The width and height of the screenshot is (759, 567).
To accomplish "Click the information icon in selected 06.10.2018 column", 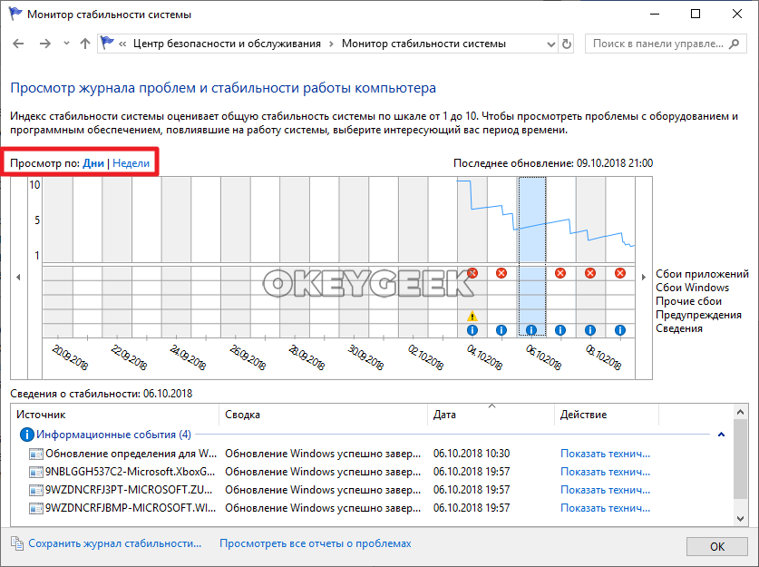I will [x=531, y=330].
